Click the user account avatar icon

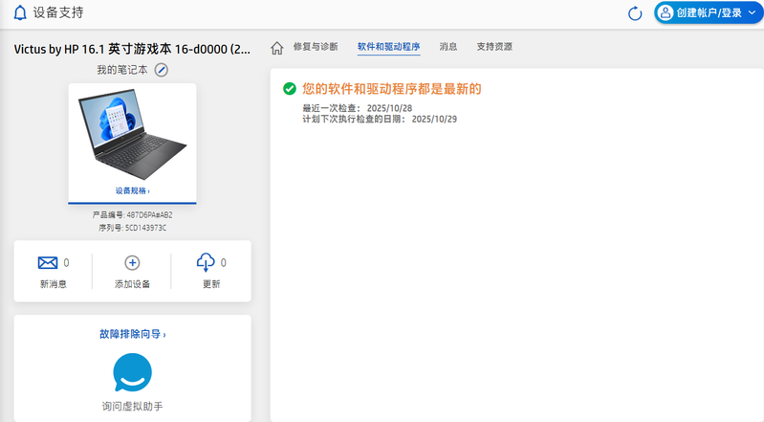click(666, 12)
